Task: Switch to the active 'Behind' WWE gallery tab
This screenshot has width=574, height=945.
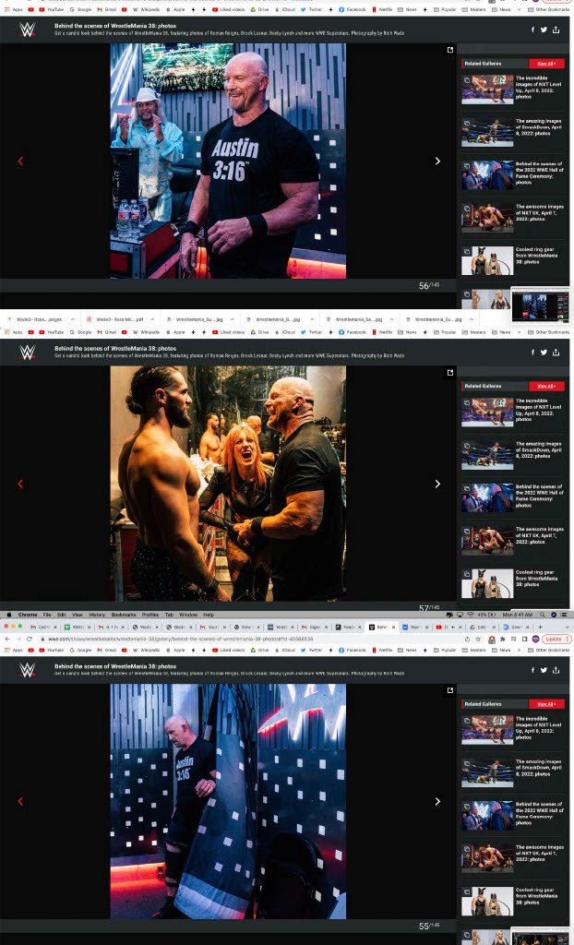Action: tap(381, 628)
